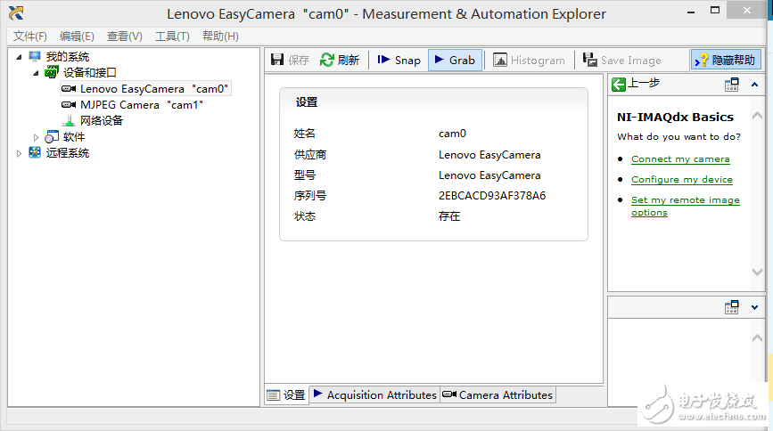Switch to the Camera Attributes tab

click(x=498, y=395)
